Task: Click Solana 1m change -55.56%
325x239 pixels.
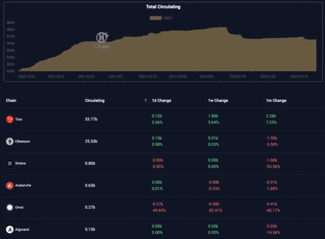Action: click(x=273, y=167)
